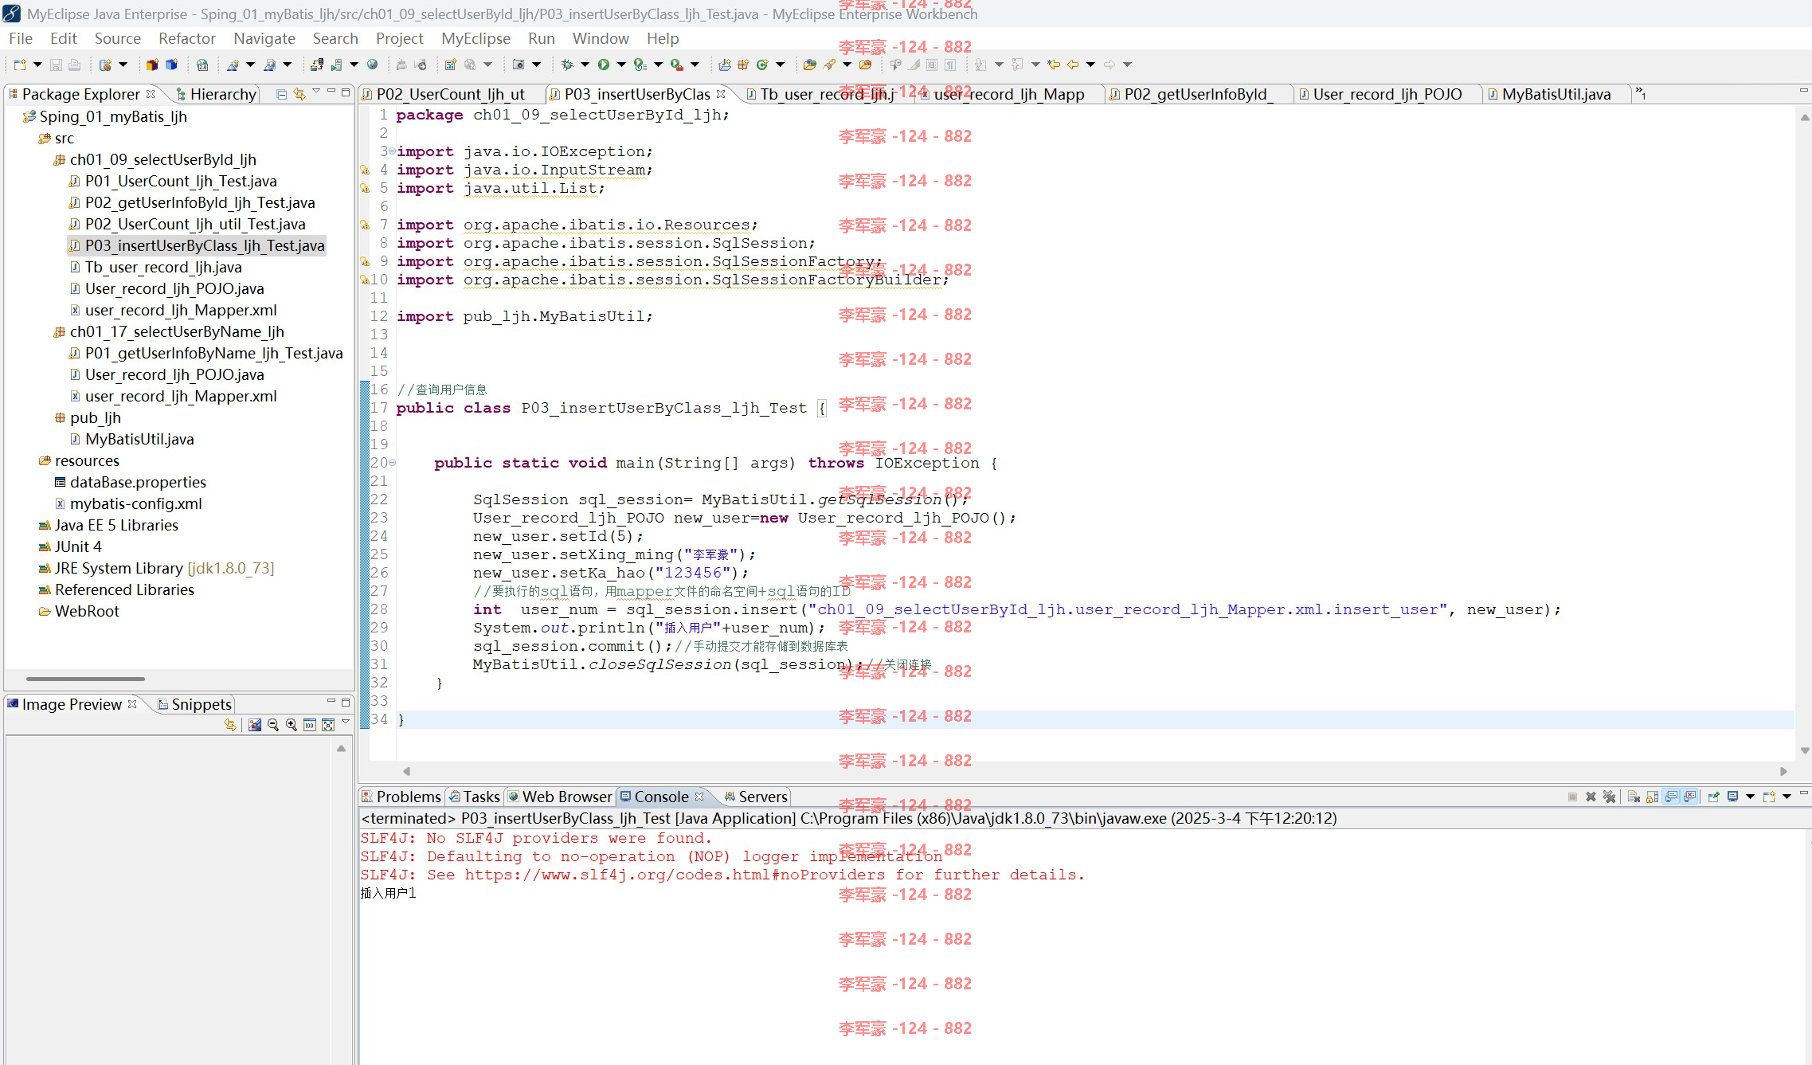This screenshot has width=1812, height=1065.
Task: Click the slf4j.org noProviders link in Console
Action: click(675, 875)
